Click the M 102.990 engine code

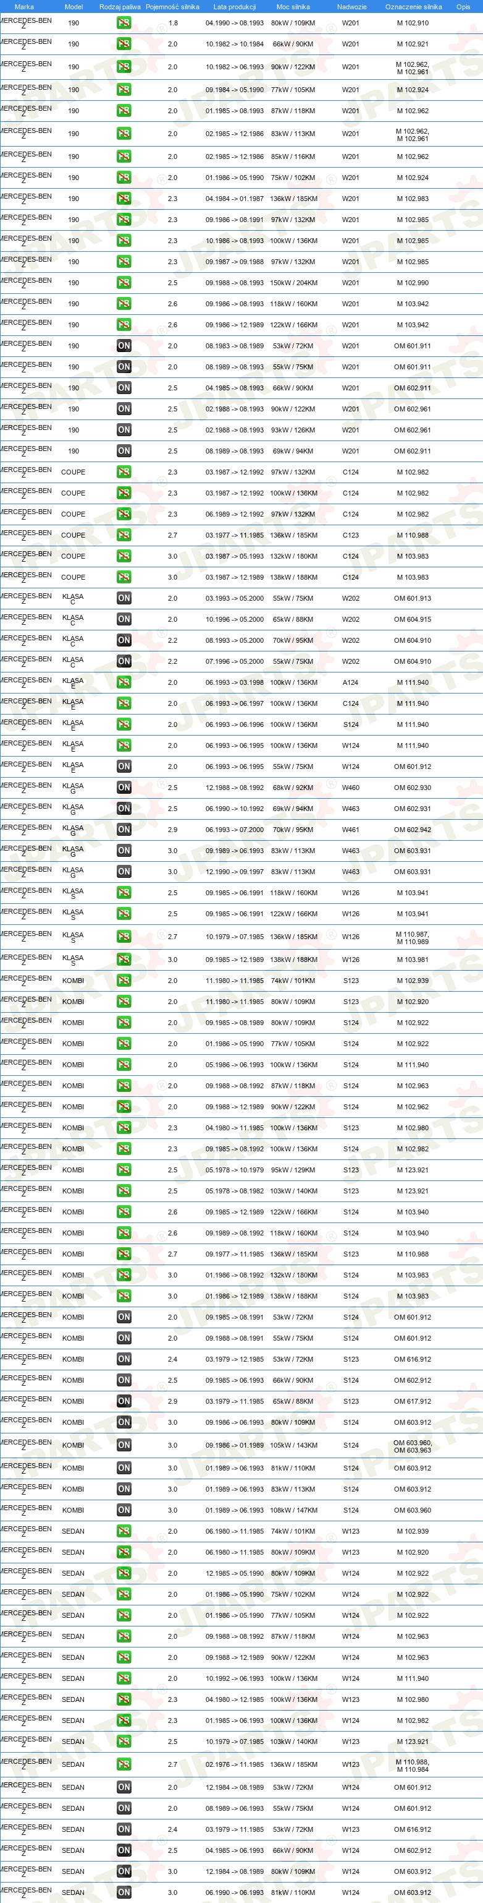(412, 283)
